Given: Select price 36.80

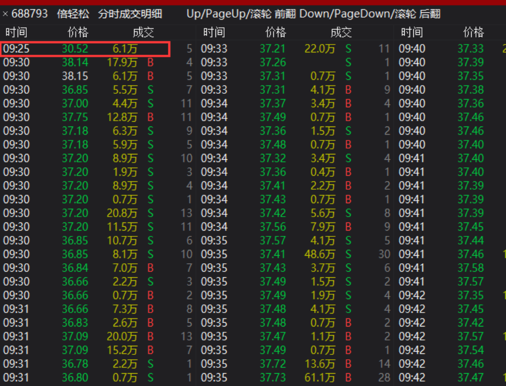Looking at the screenshot, I should tap(75, 377).
